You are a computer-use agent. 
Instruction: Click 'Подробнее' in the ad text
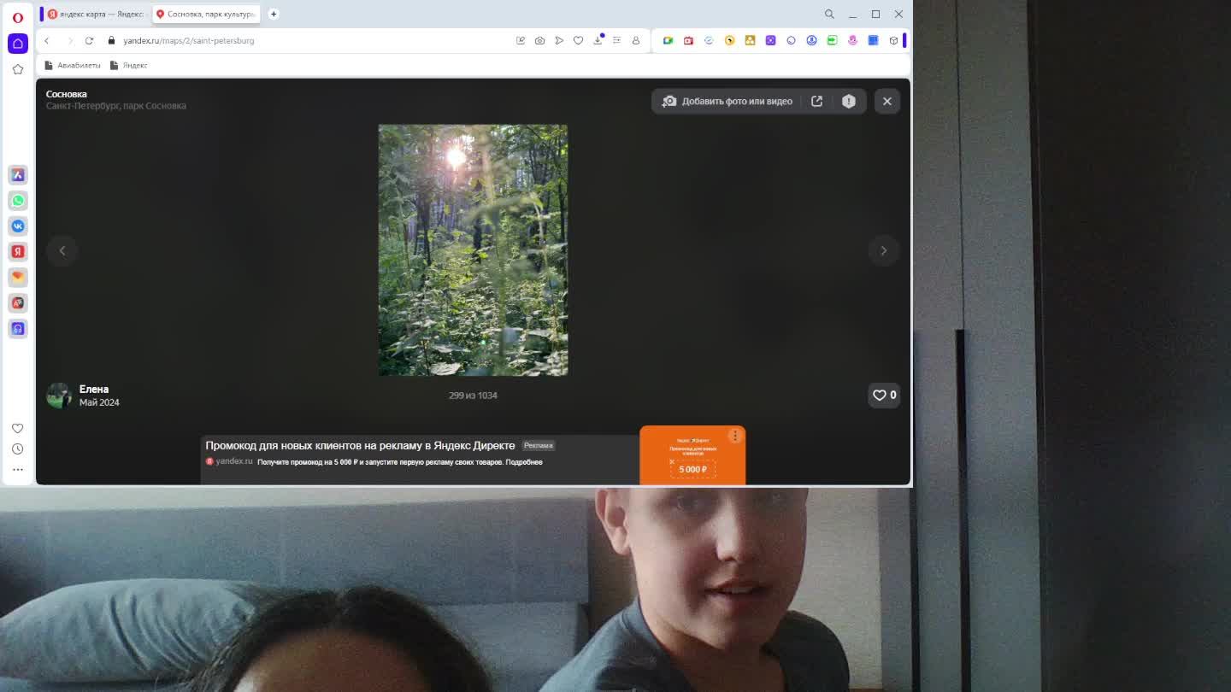[524, 462]
